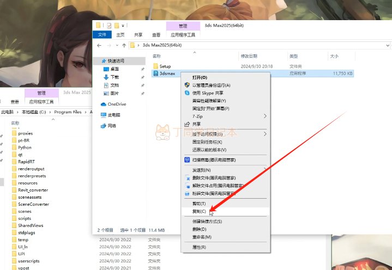Sort by Date modified column header
This screenshot has height=270, width=392.
pos(249,56)
